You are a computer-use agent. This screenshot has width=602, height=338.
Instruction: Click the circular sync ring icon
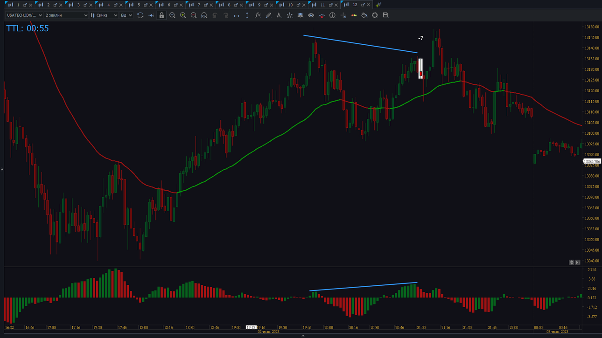pos(375,15)
